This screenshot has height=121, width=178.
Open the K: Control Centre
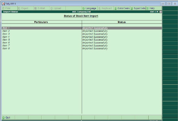122,8
